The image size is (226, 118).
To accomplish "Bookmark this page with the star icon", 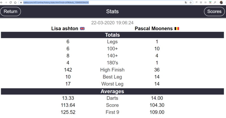I will pos(191,2).
